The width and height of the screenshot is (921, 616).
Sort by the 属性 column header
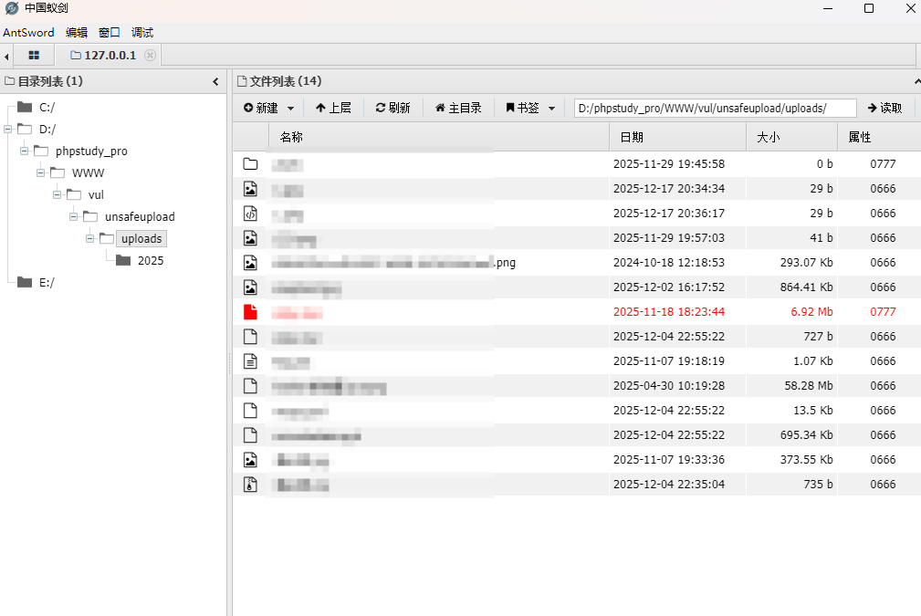point(879,137)
